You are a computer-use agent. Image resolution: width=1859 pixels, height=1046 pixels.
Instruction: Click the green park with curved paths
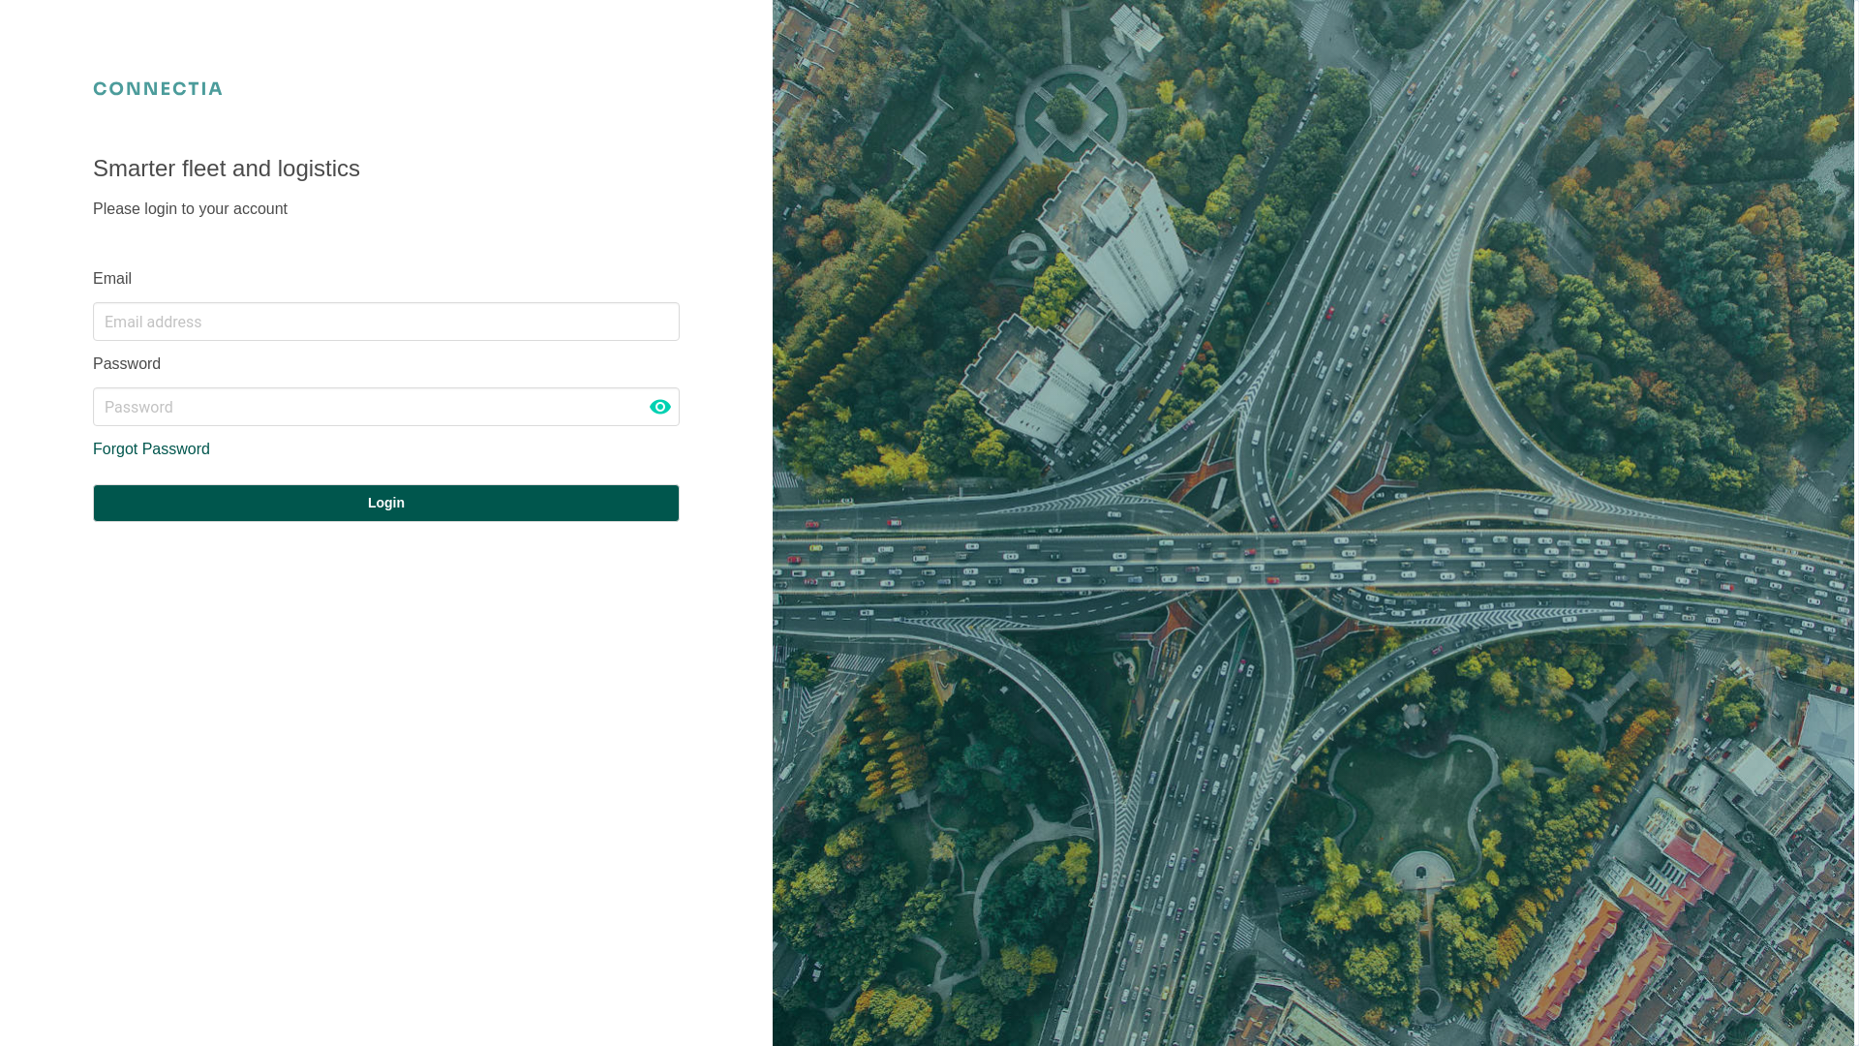[x=1414, y=794]
